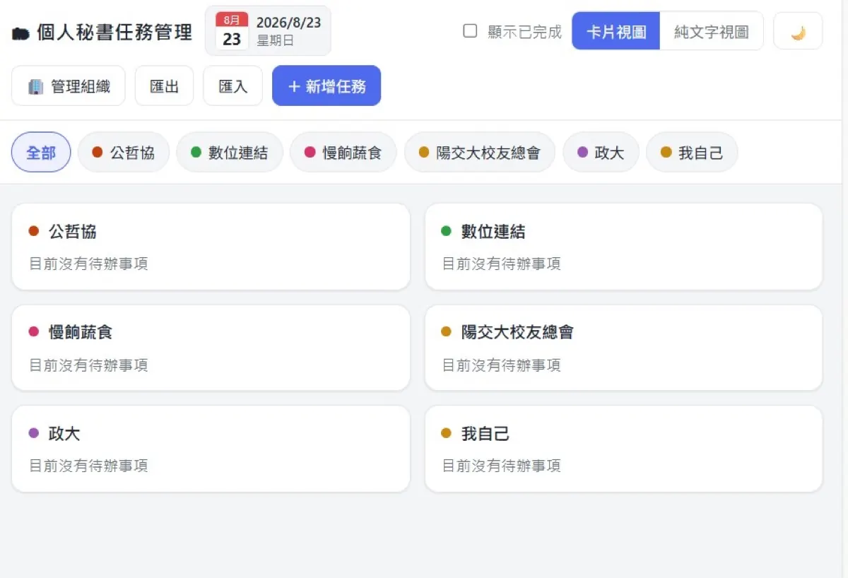
Task: Click the app logo beside 個人秘書任務管理
Action: (20, 33)
